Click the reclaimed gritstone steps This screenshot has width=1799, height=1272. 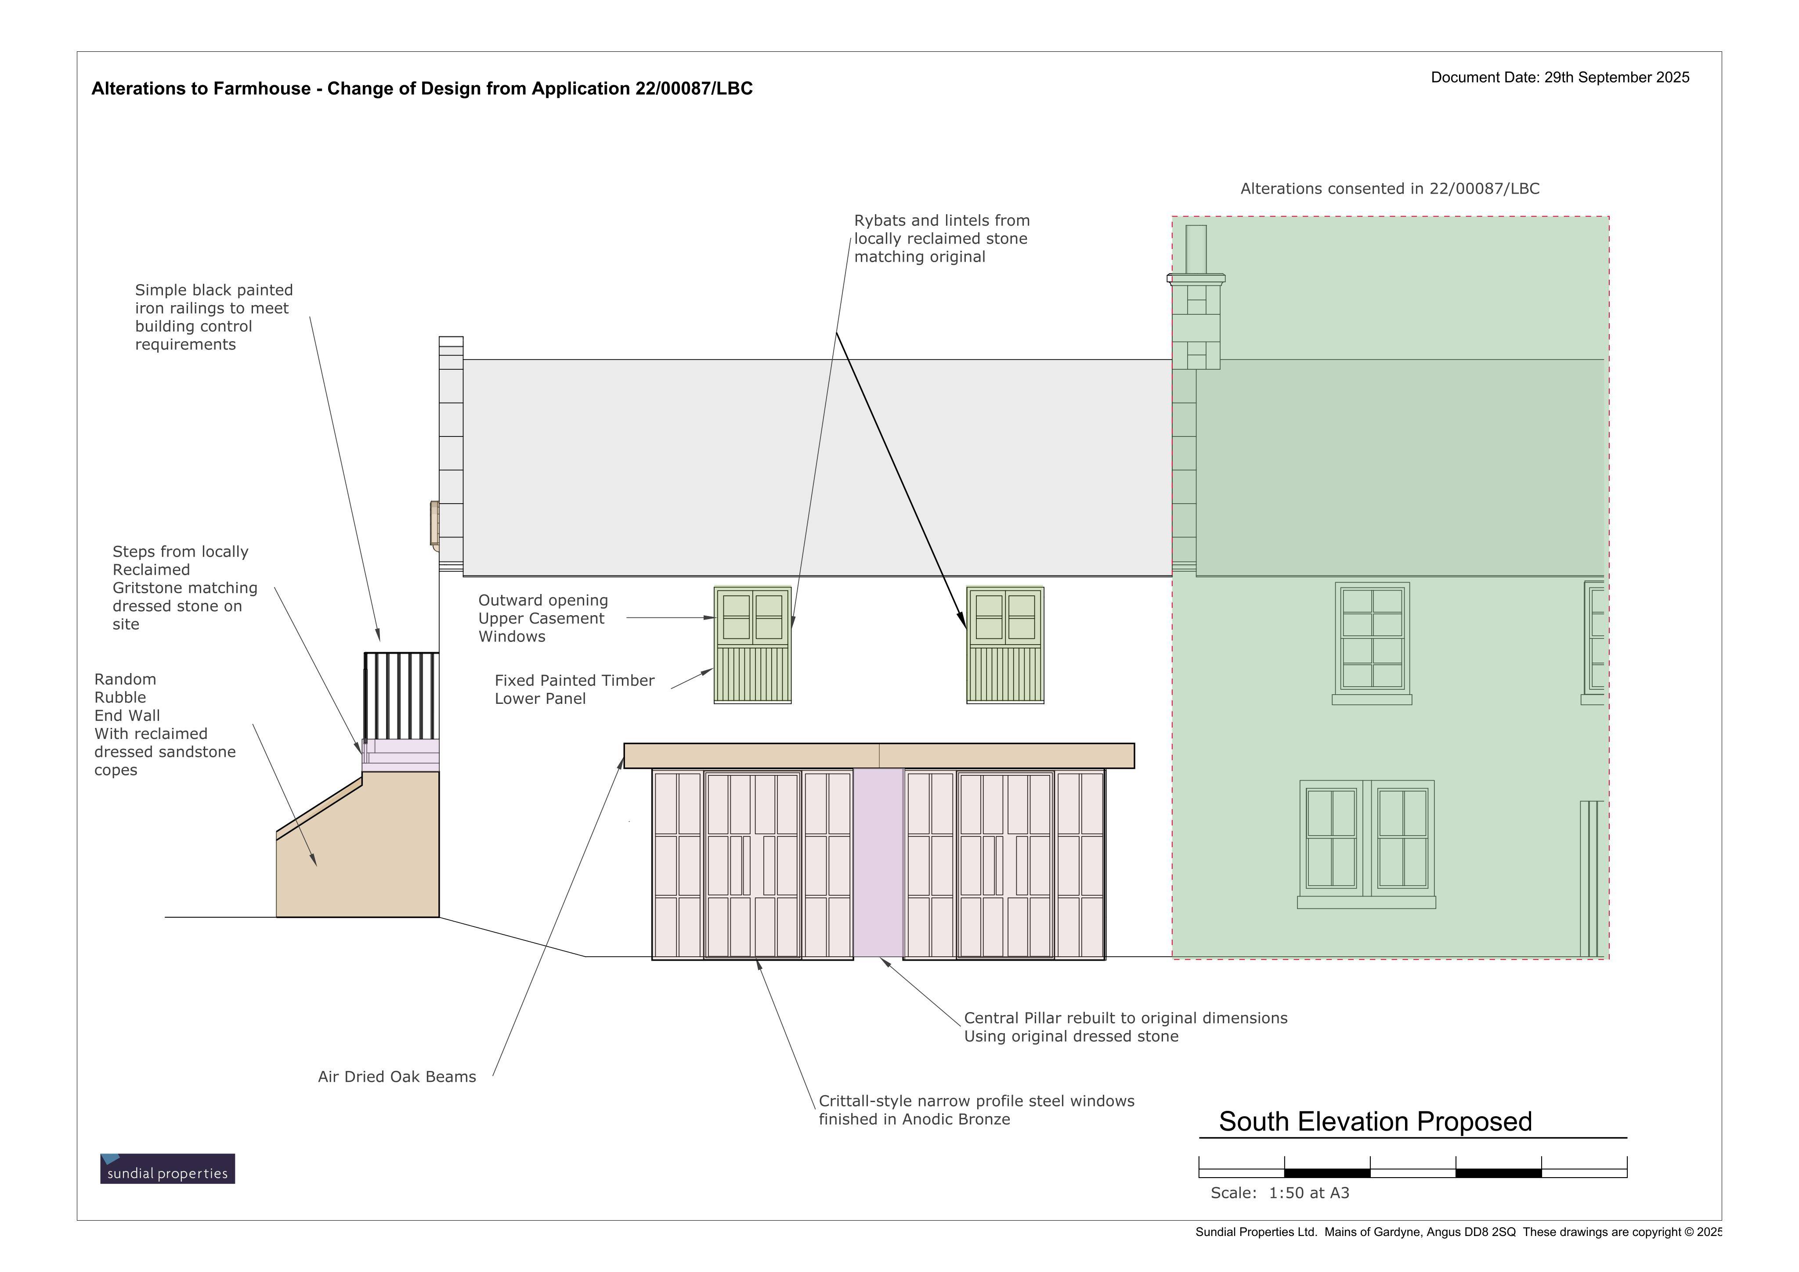click(401, 756)
